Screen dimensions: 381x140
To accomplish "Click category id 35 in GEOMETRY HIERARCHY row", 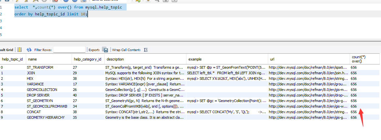I will pyautogui.click(x=88, y=117).
